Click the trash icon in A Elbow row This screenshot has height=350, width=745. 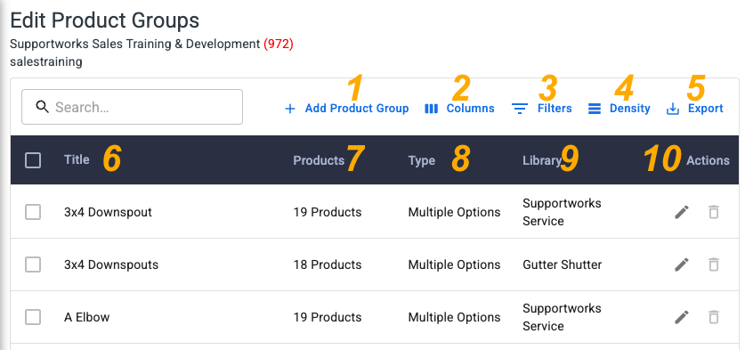(714, 317)
